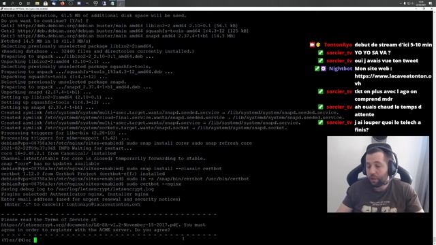436x245 pixels.
Task: Click the 'Do you want to continue? [Y/n] Y' line
Action: pos(44,20)
